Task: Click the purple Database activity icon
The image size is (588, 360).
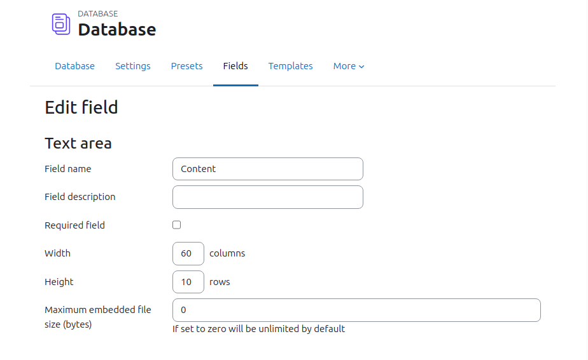Action: (60, 24)
